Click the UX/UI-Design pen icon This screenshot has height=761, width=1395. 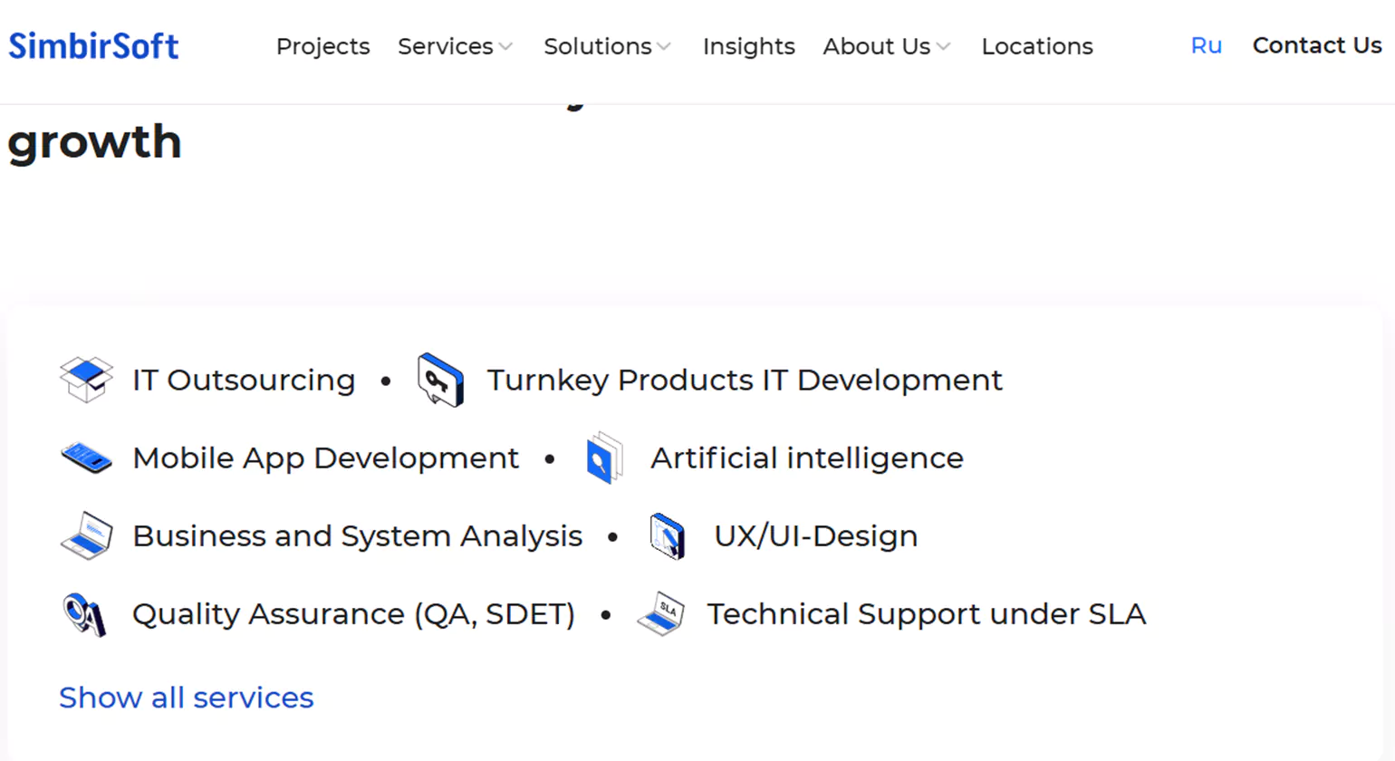(668, 536)
